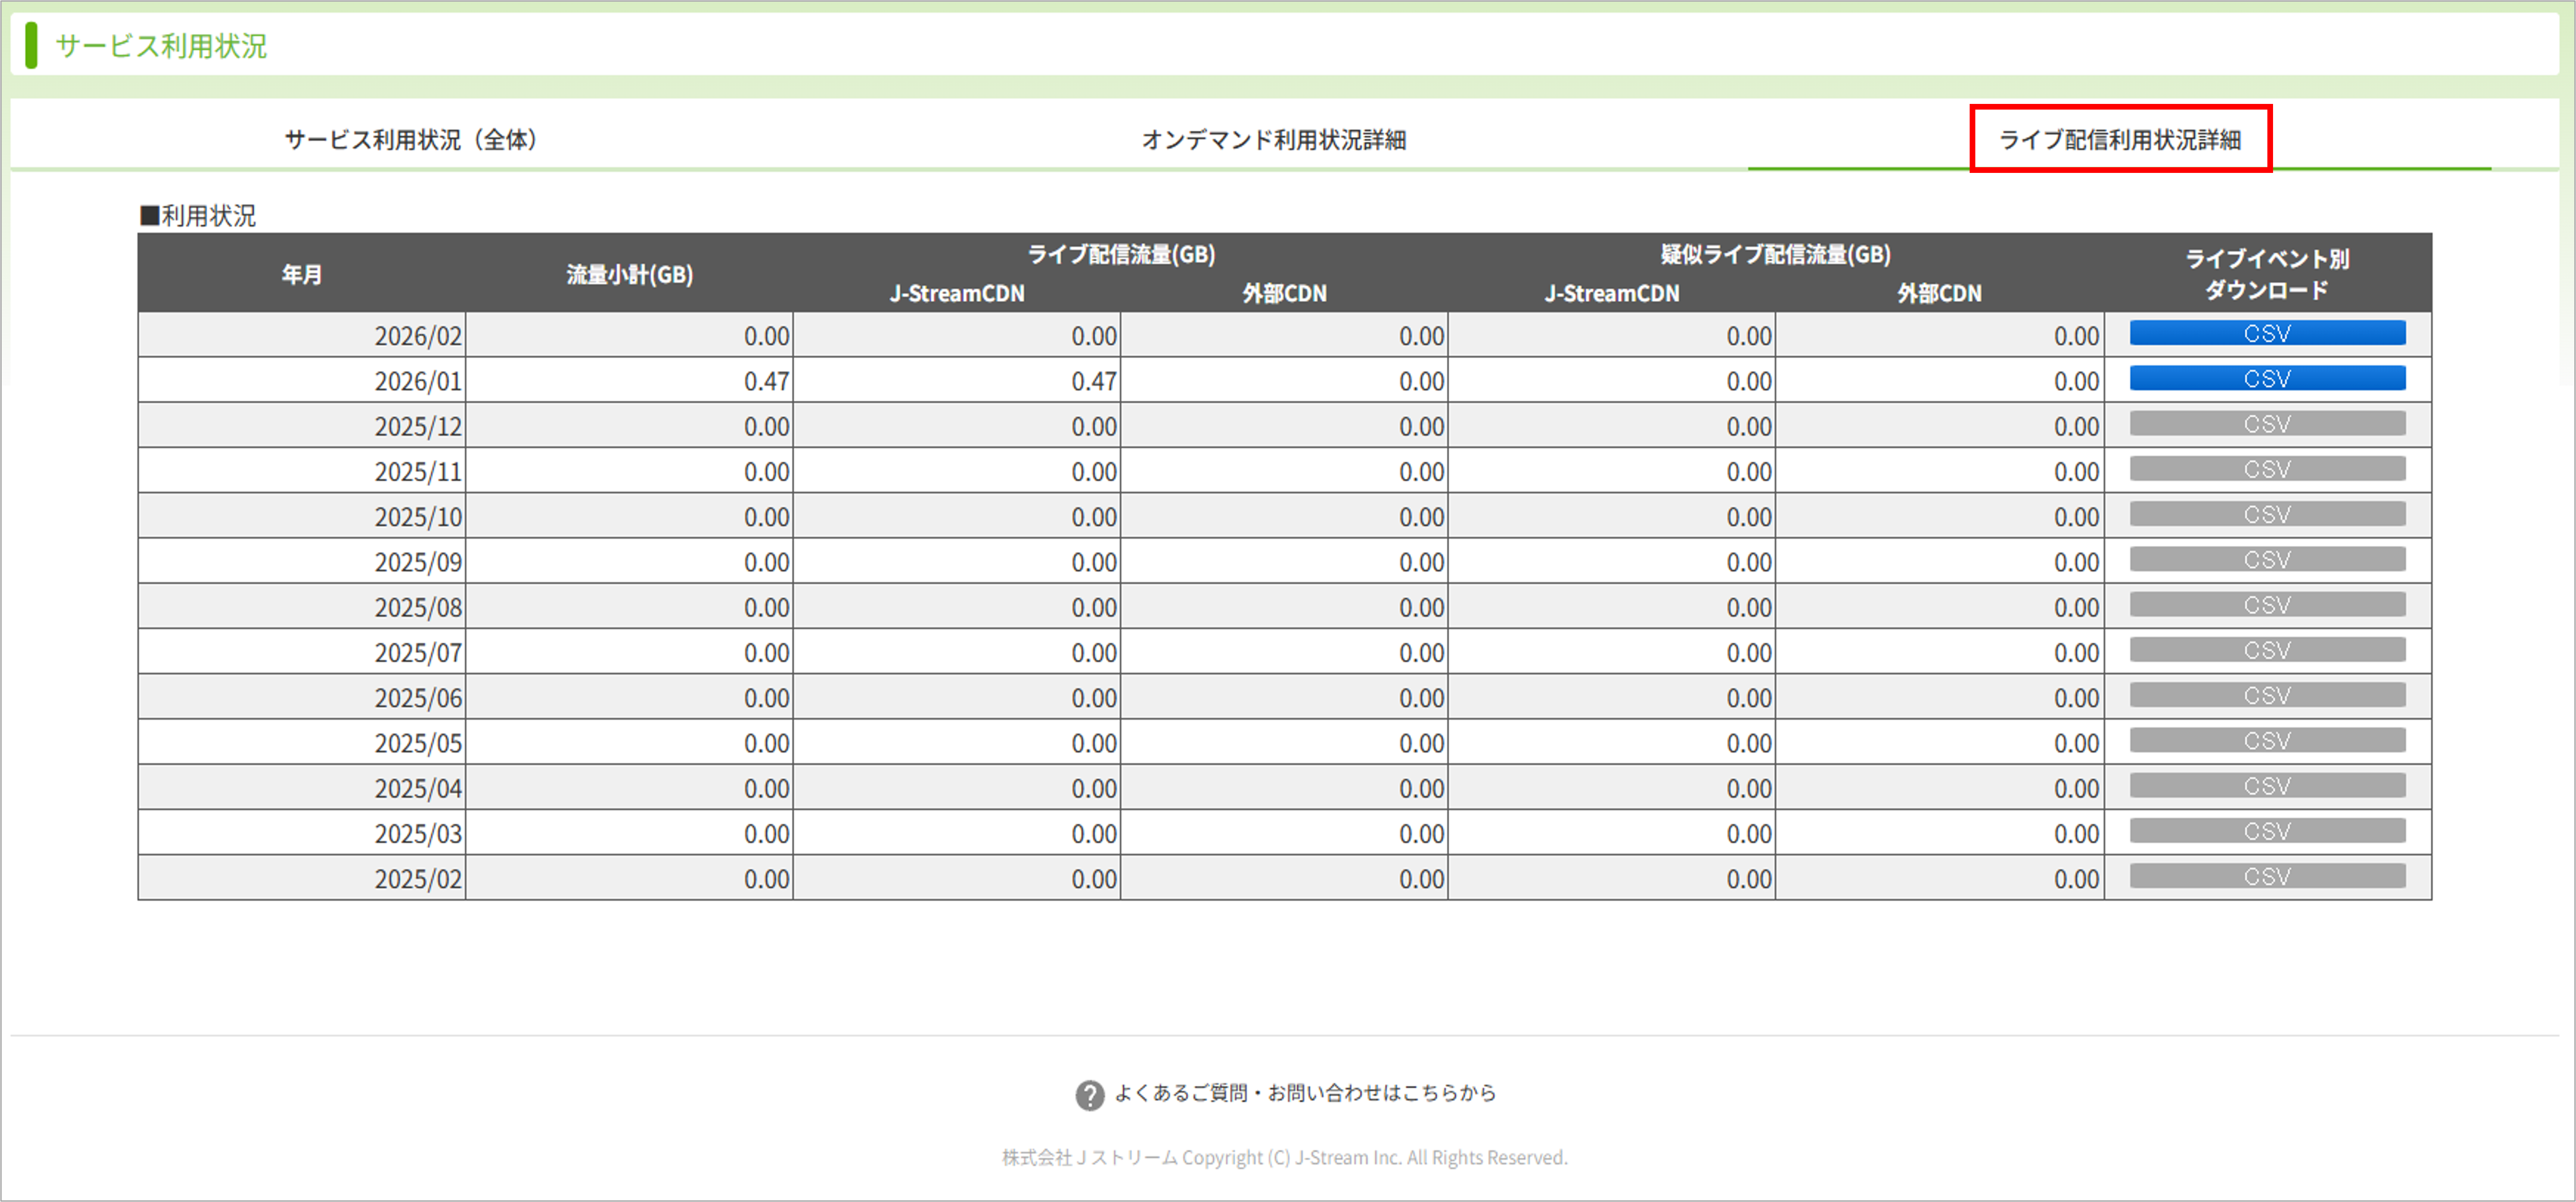Click the grey CSV button for 2025/02
Viewport: 2576px width, 1202px height.
(2267, 876)
